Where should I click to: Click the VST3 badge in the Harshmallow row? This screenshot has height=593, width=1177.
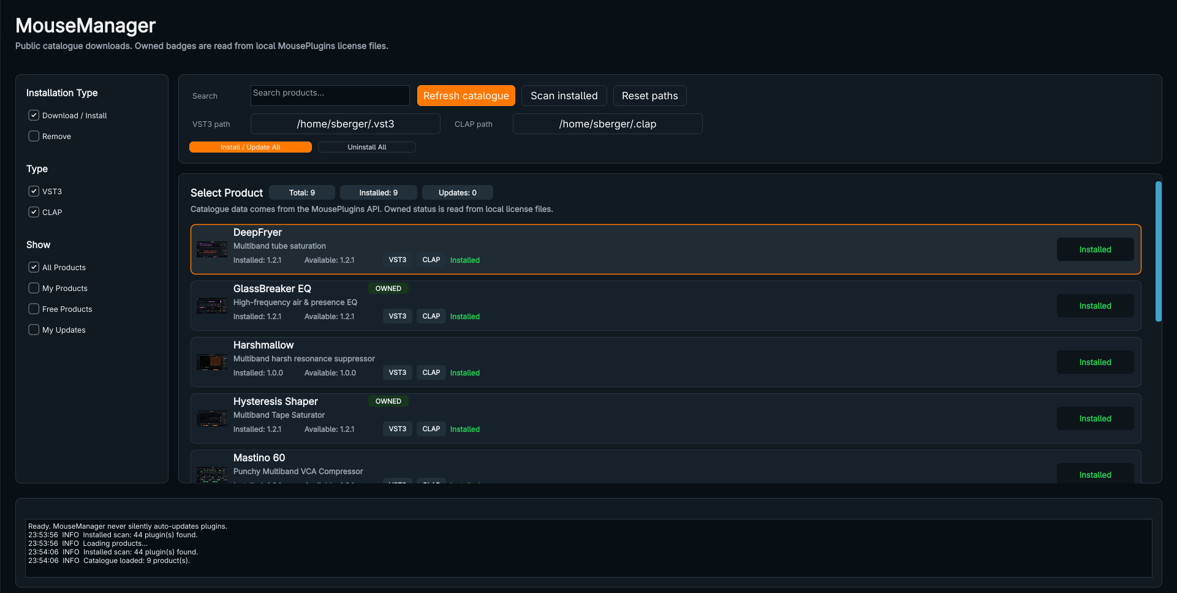398,372
